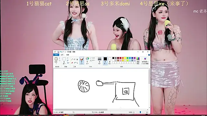Expand the Paste options dropdown arrow

pyautogui.click(x=56, y=64)
